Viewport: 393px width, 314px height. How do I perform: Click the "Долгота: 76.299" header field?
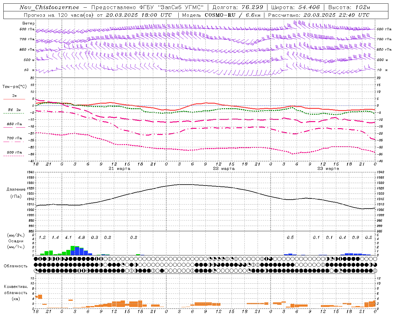click(238, 7)
